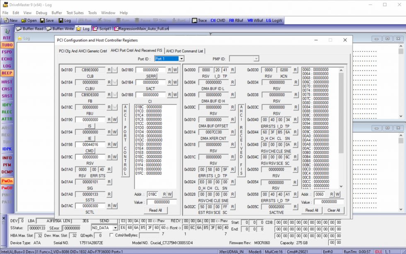Toggle the BEEP sidebar icon
The width and height of the screenshot is (406, 254).
[7, 73]
